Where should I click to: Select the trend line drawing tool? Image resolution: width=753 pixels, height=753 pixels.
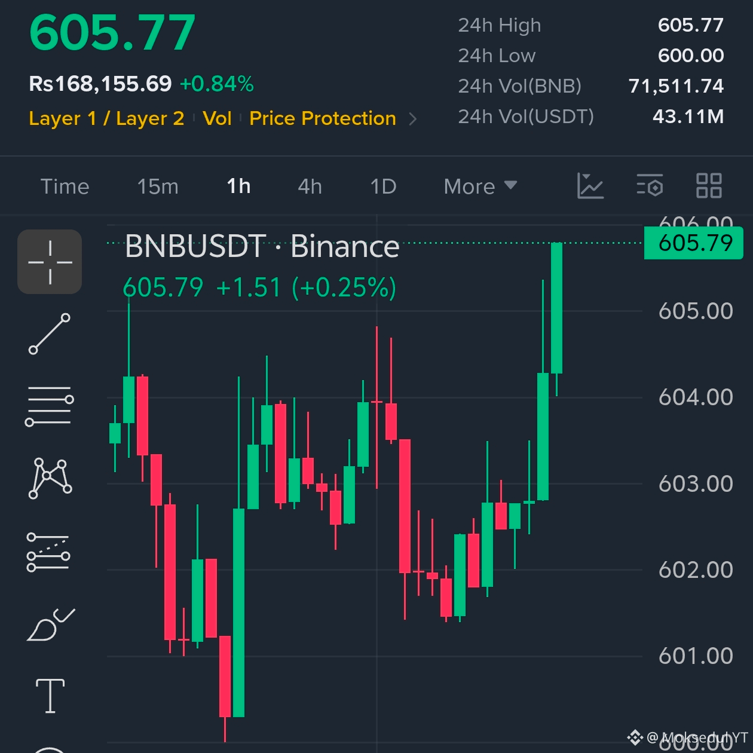pos(50,333)
